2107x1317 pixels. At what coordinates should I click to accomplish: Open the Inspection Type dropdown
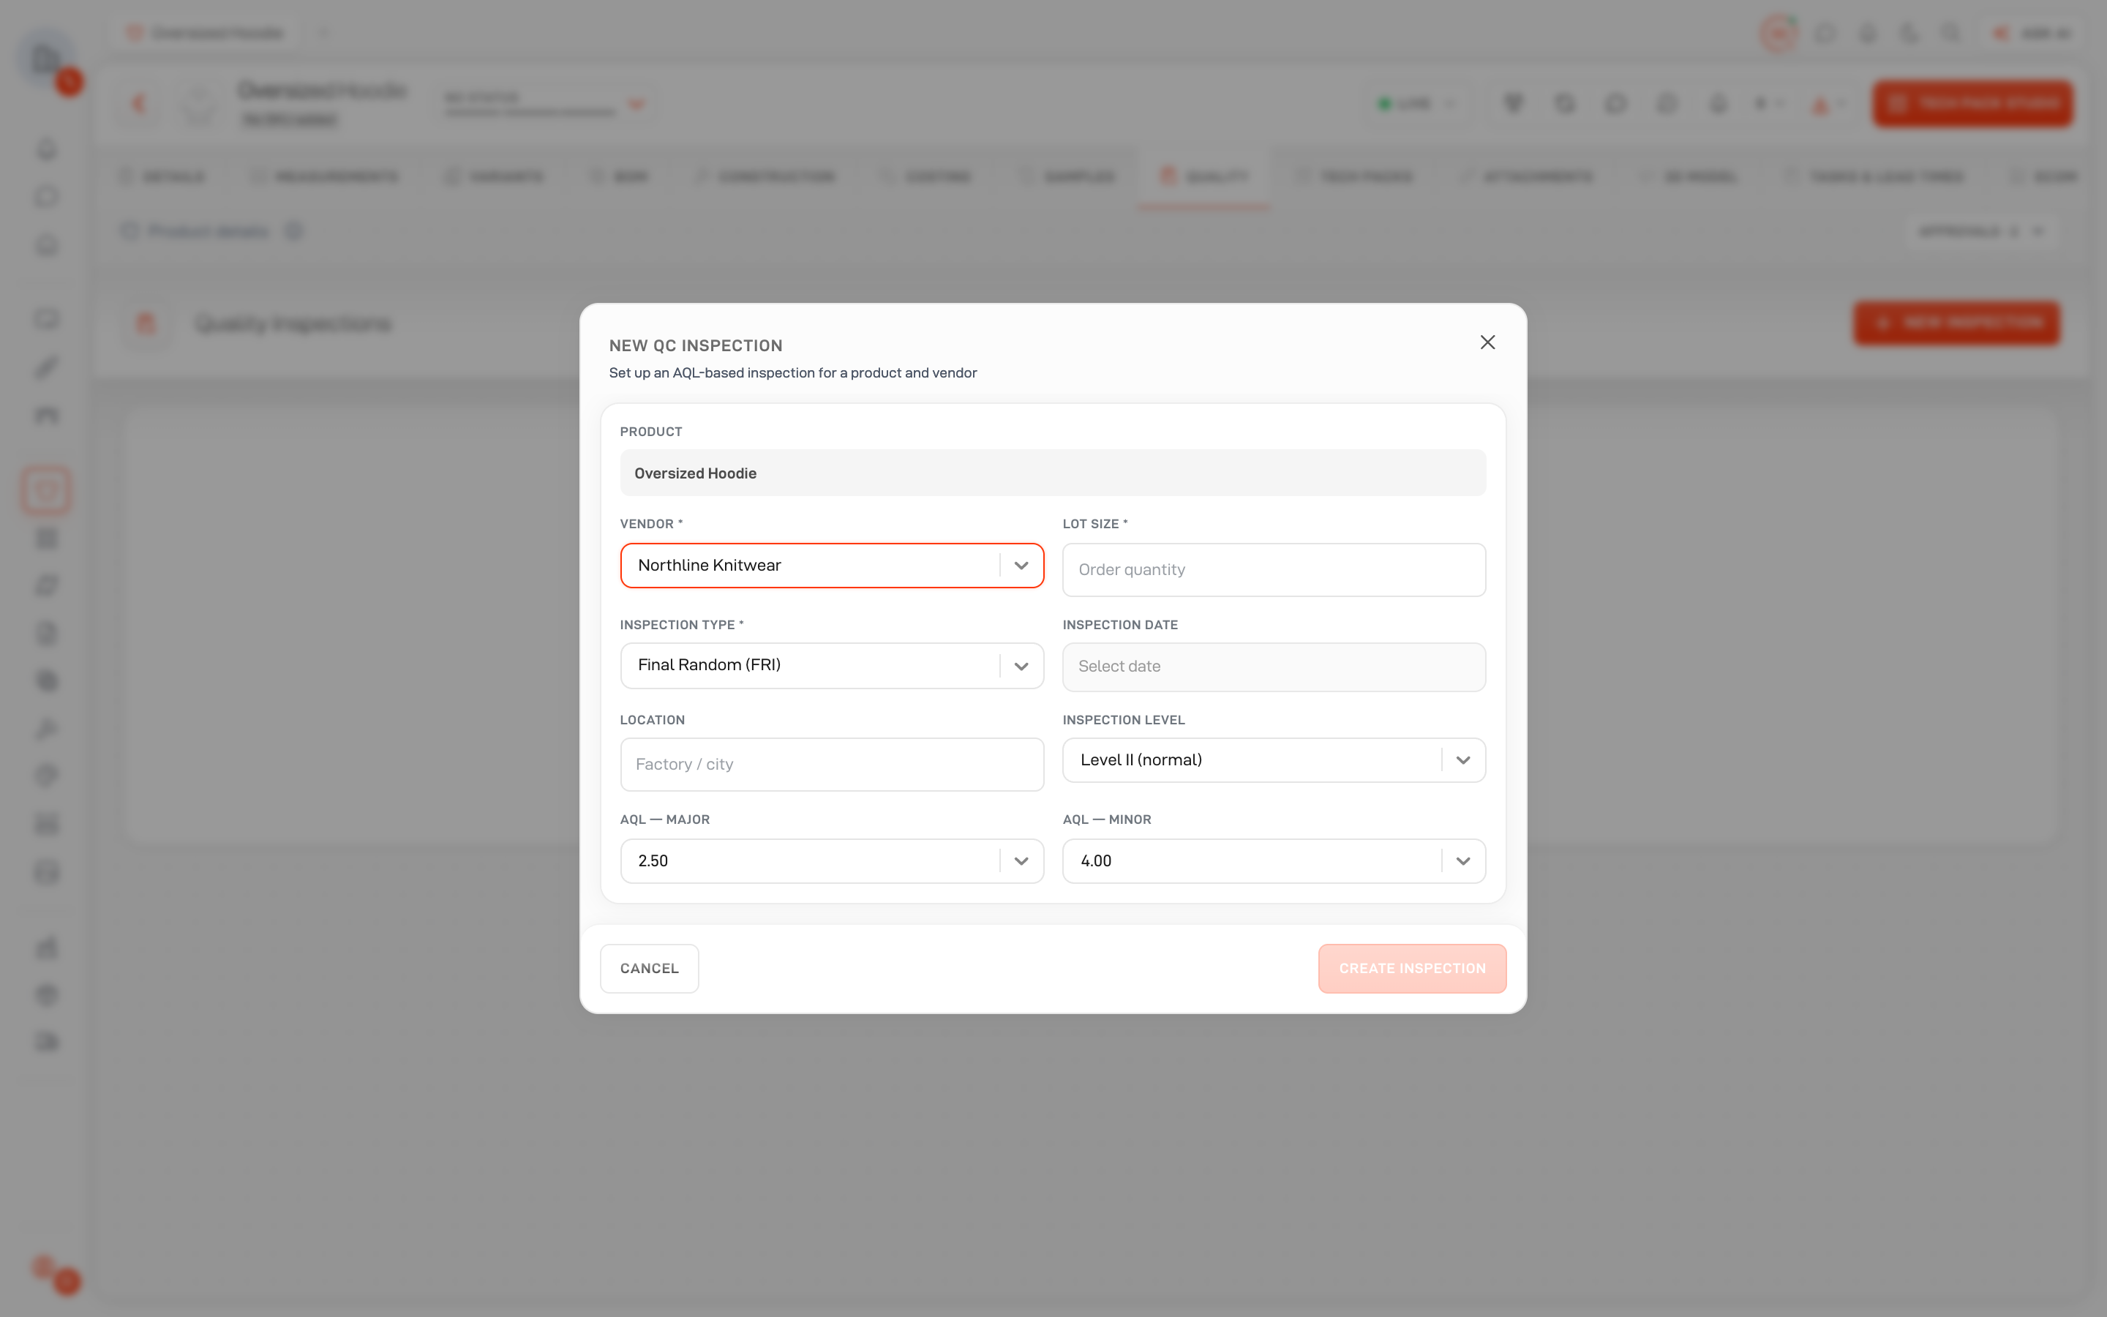tap(832, 666)
